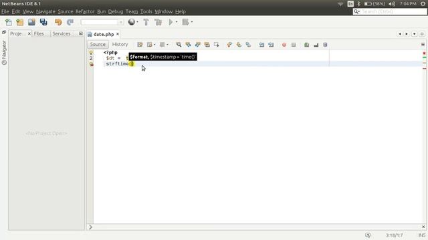This screenshot has height=240, width=428.
Task: Open the Tools menu
Action: click(x=146, y=11)
